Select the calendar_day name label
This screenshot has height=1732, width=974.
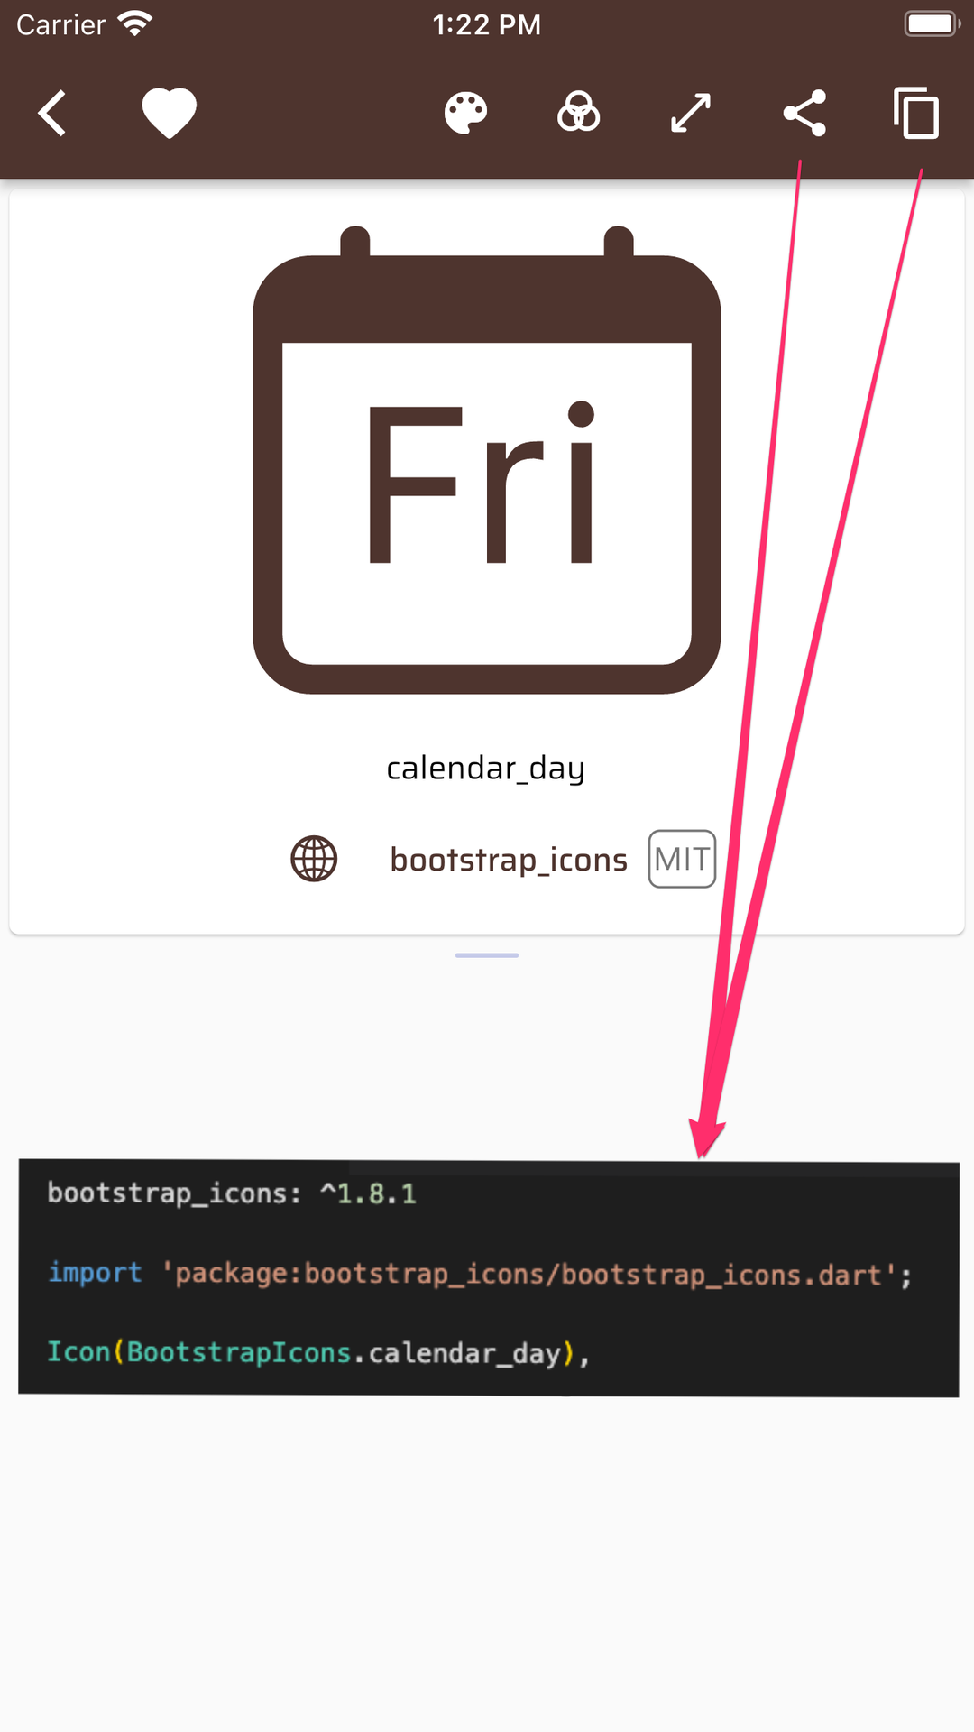[x=485, y=769]
